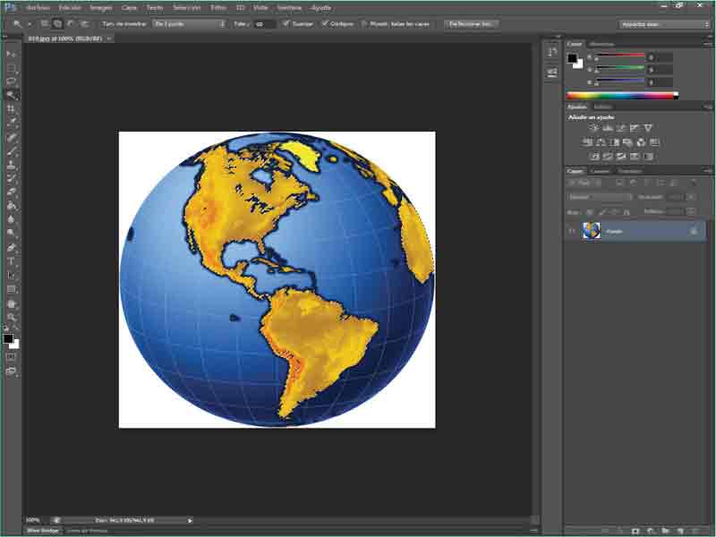This screenshot has width=716, height=537.
Task: Open the sample size dropdown in options bar
Action: 189,23
